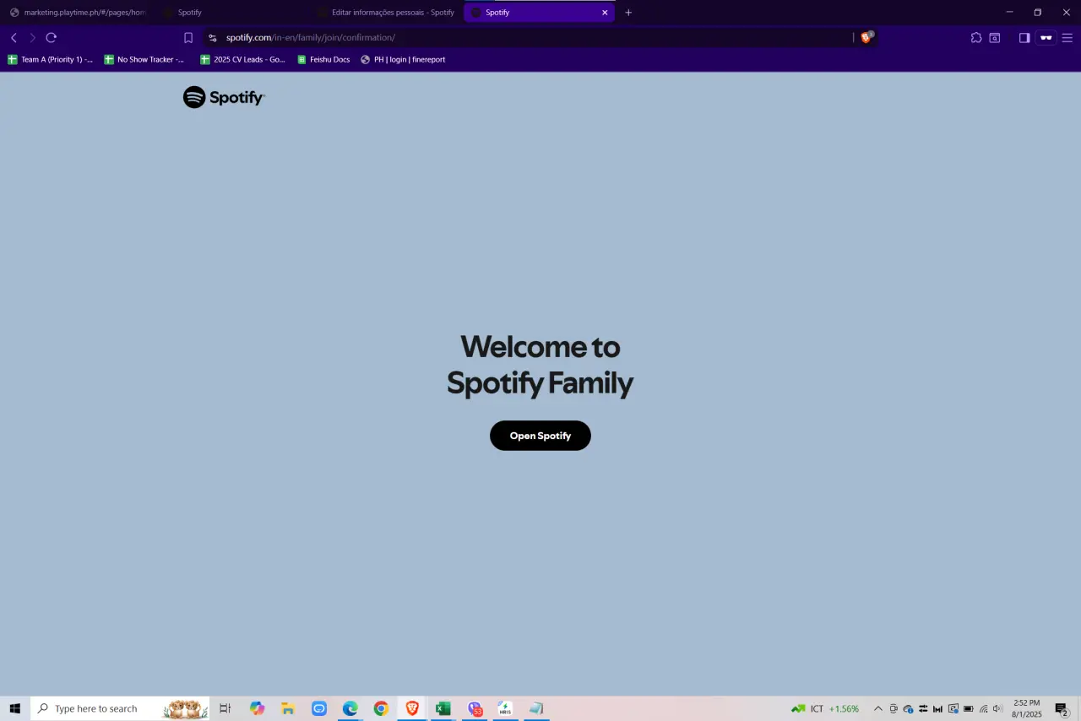Click the Type here to search box
The image size is (1081, 721).
click(x=120, y=708)
